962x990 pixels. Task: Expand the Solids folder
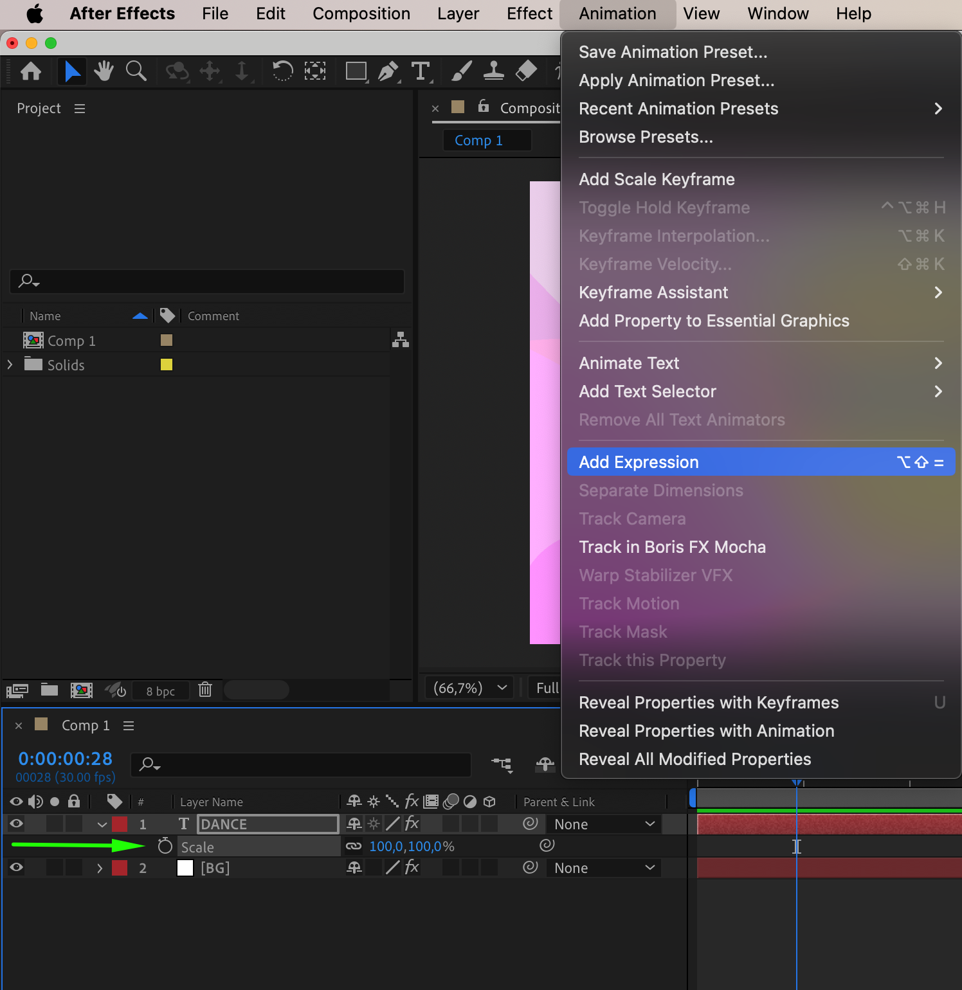10,364
